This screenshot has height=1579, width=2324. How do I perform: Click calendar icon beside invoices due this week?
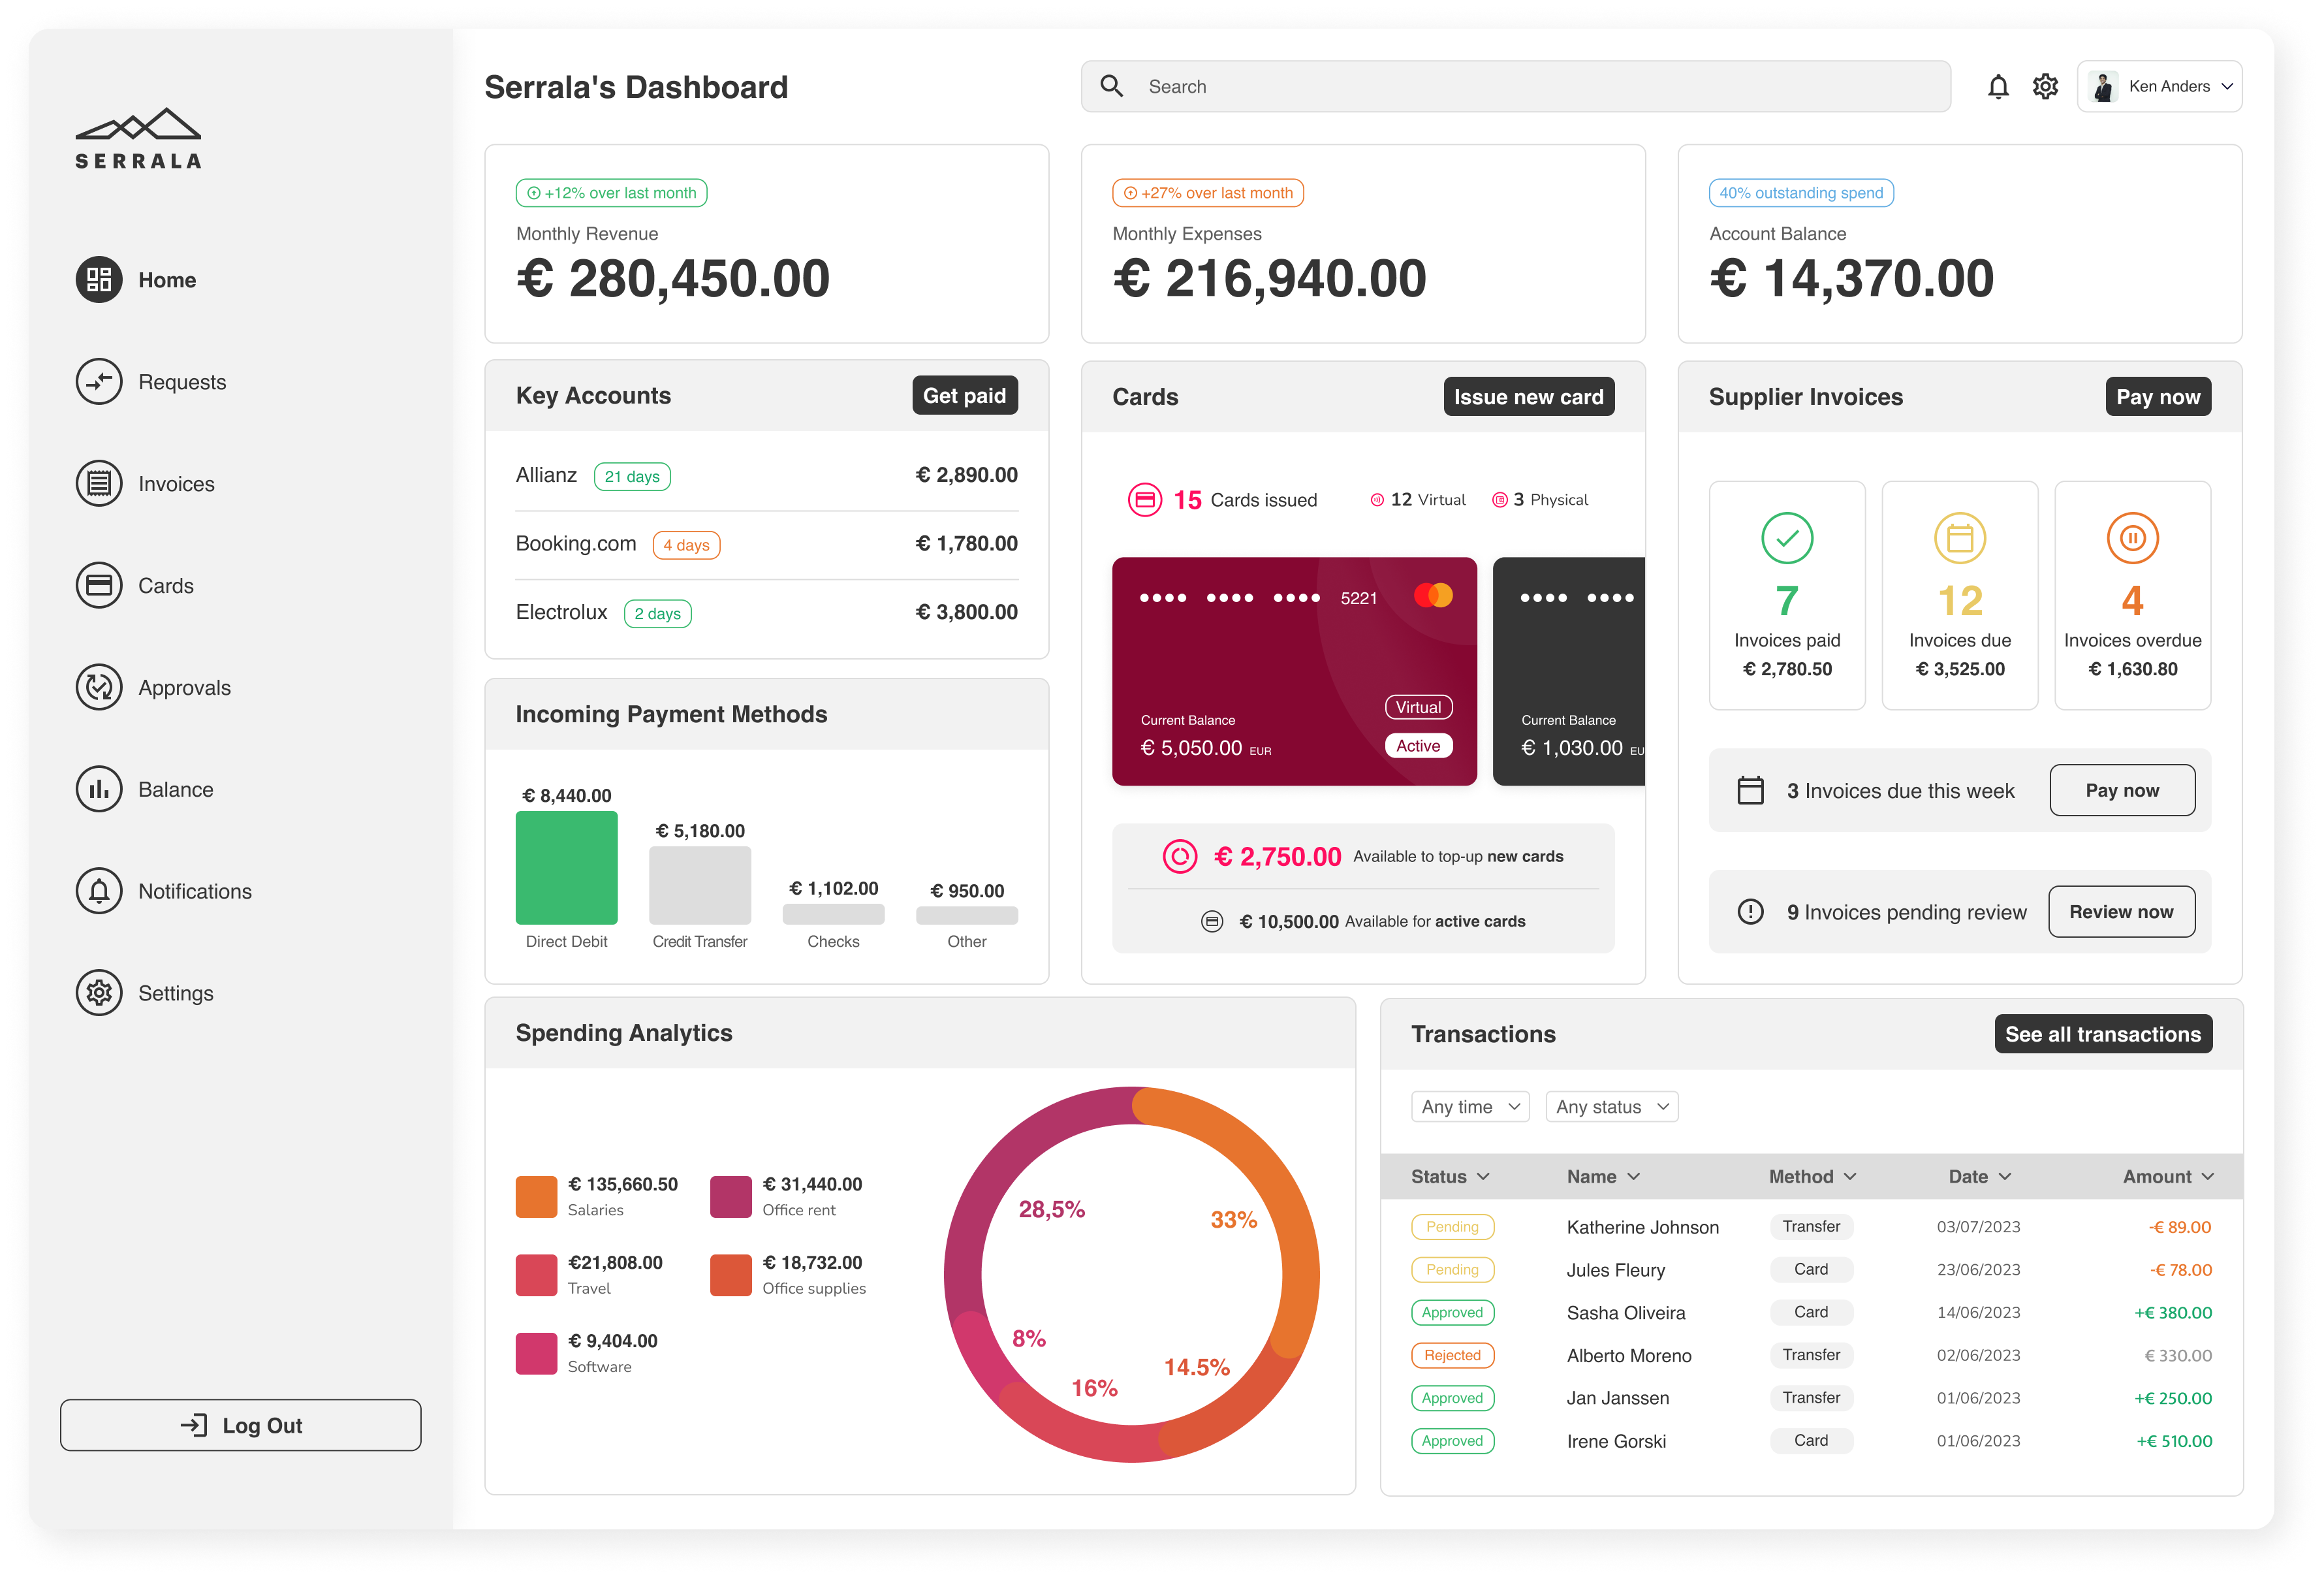(x=1750, y=791)
